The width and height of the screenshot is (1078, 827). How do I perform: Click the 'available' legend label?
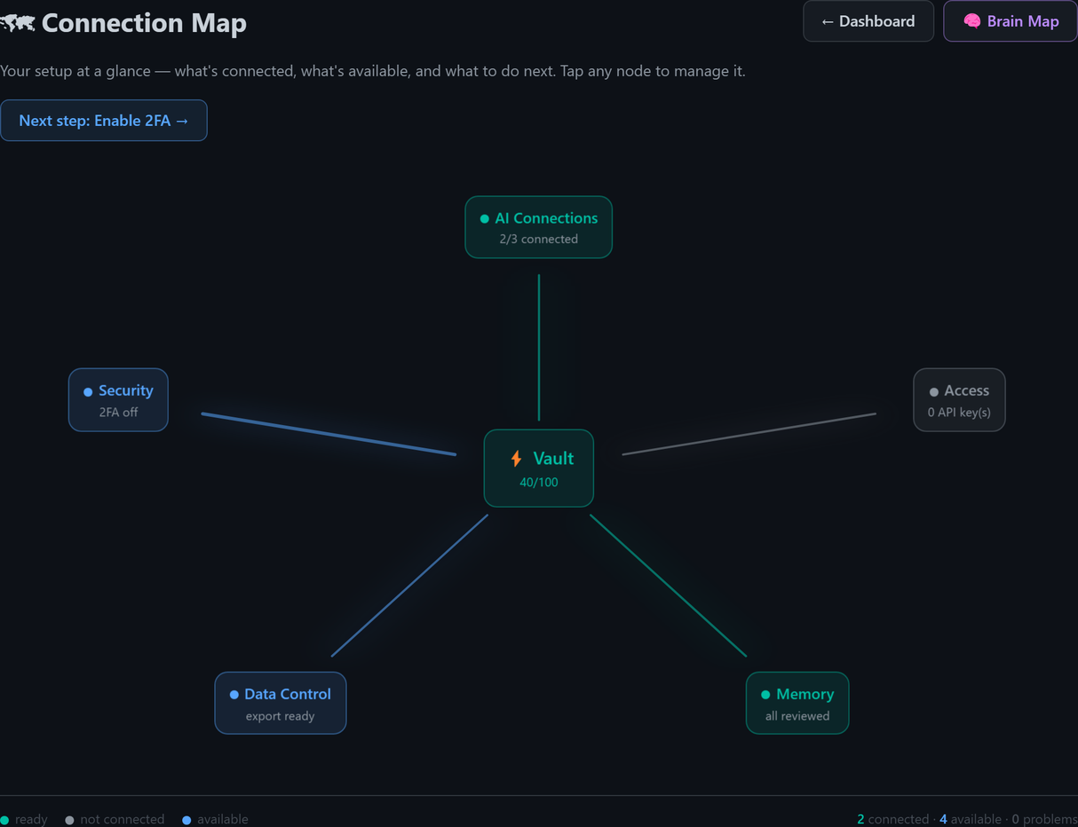(x=223, y=819)
